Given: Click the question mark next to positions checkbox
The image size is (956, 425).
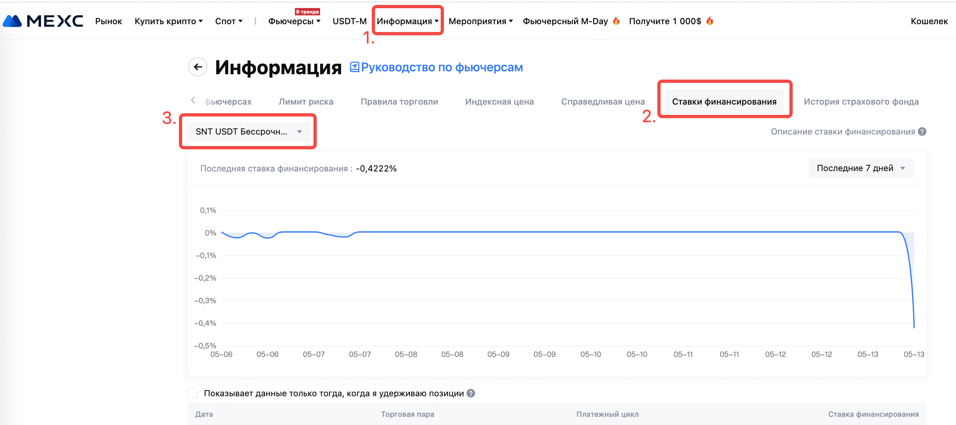Looking at the screenshot, I should point(471,393).
